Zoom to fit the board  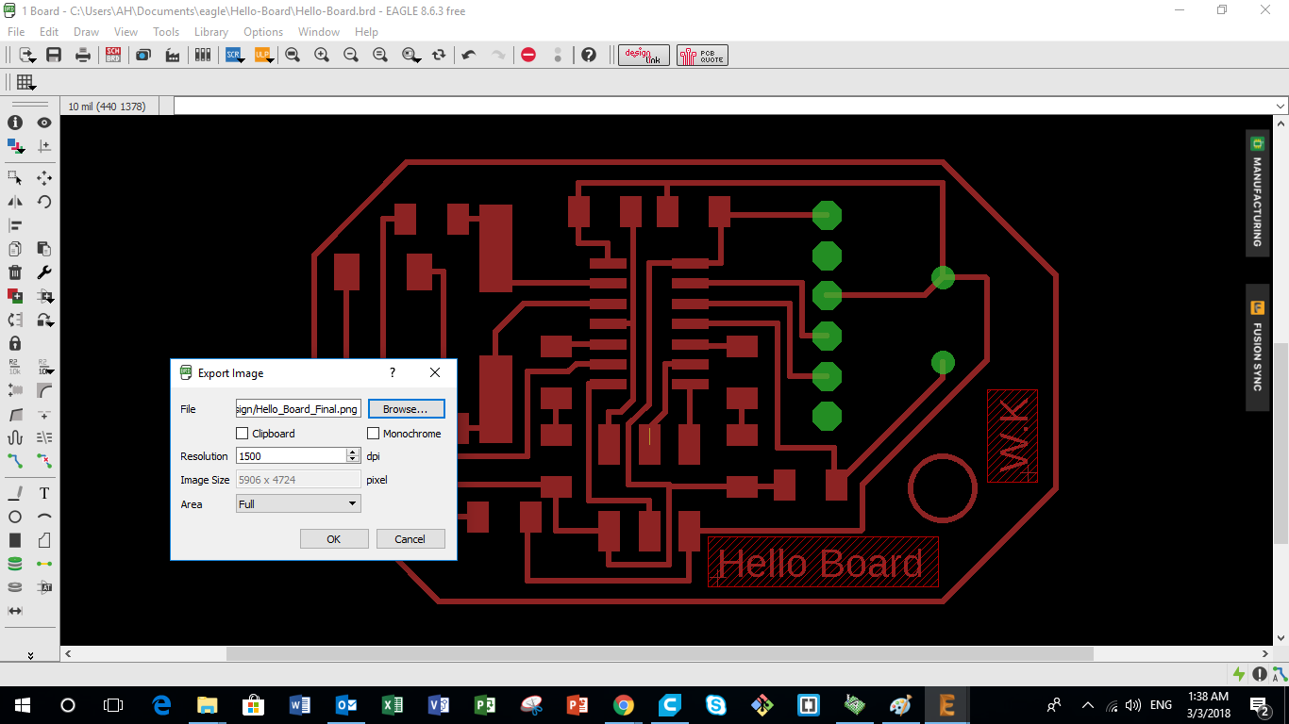[293, 55]
